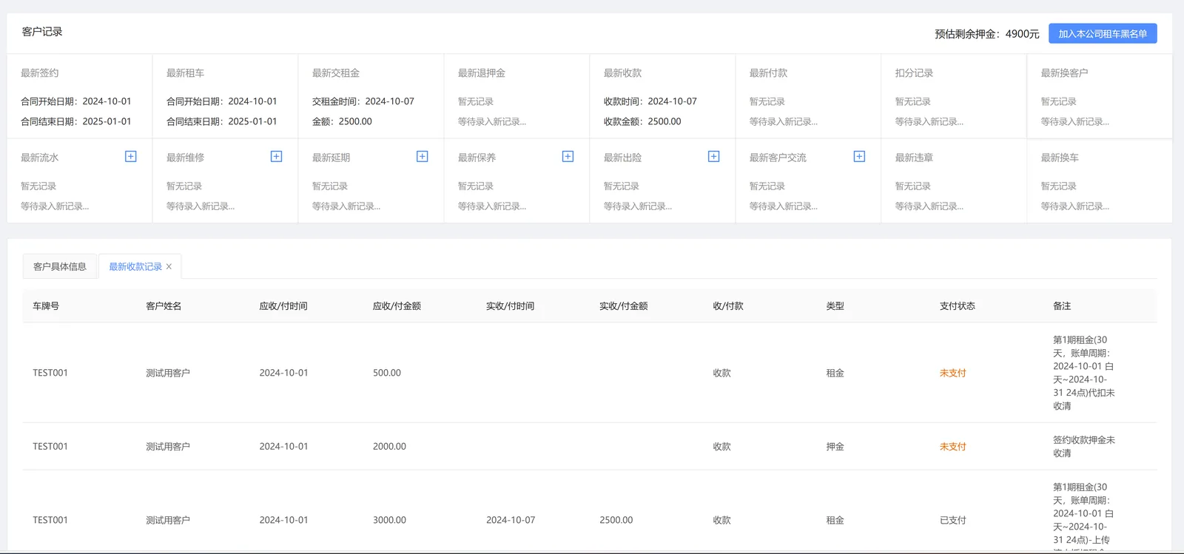1184x554 pixels.
Task: Select the 2000.00 amount cell
Action: 389,447
